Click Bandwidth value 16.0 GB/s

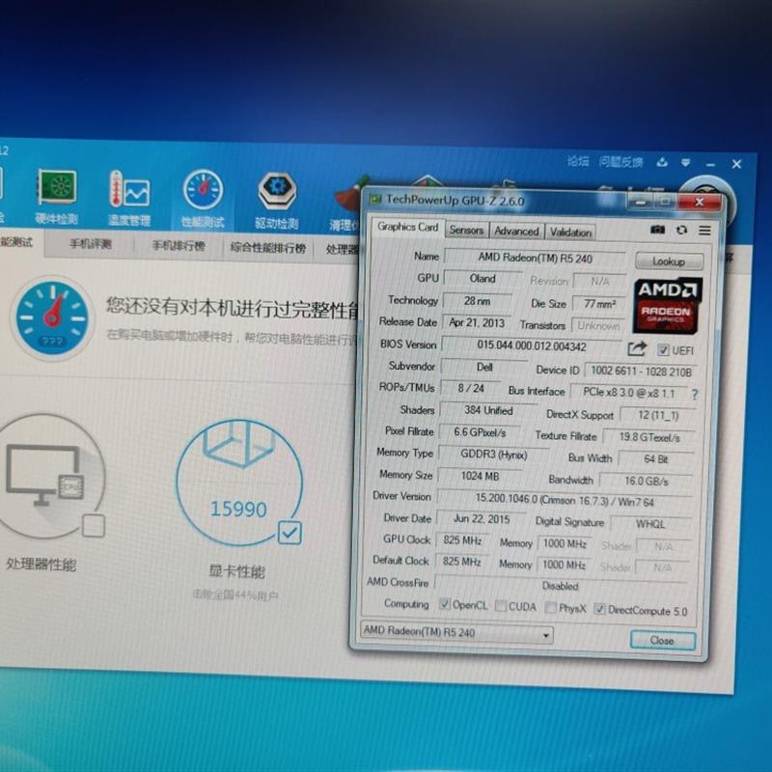[x=646, y=481]
